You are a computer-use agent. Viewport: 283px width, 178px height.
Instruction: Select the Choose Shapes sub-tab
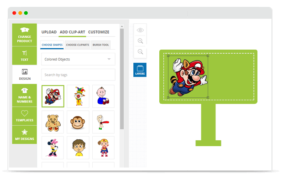(52, 45)
